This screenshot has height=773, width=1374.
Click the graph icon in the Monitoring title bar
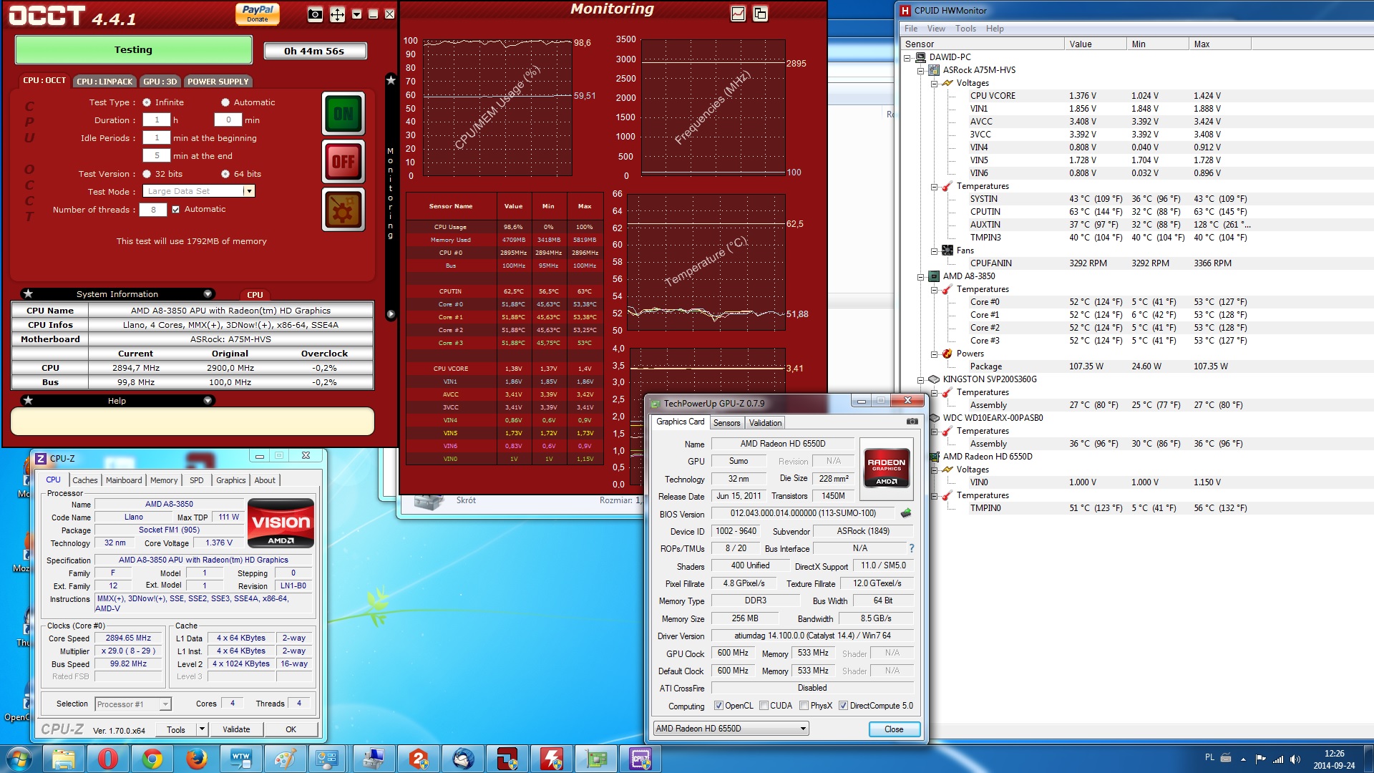739,13
